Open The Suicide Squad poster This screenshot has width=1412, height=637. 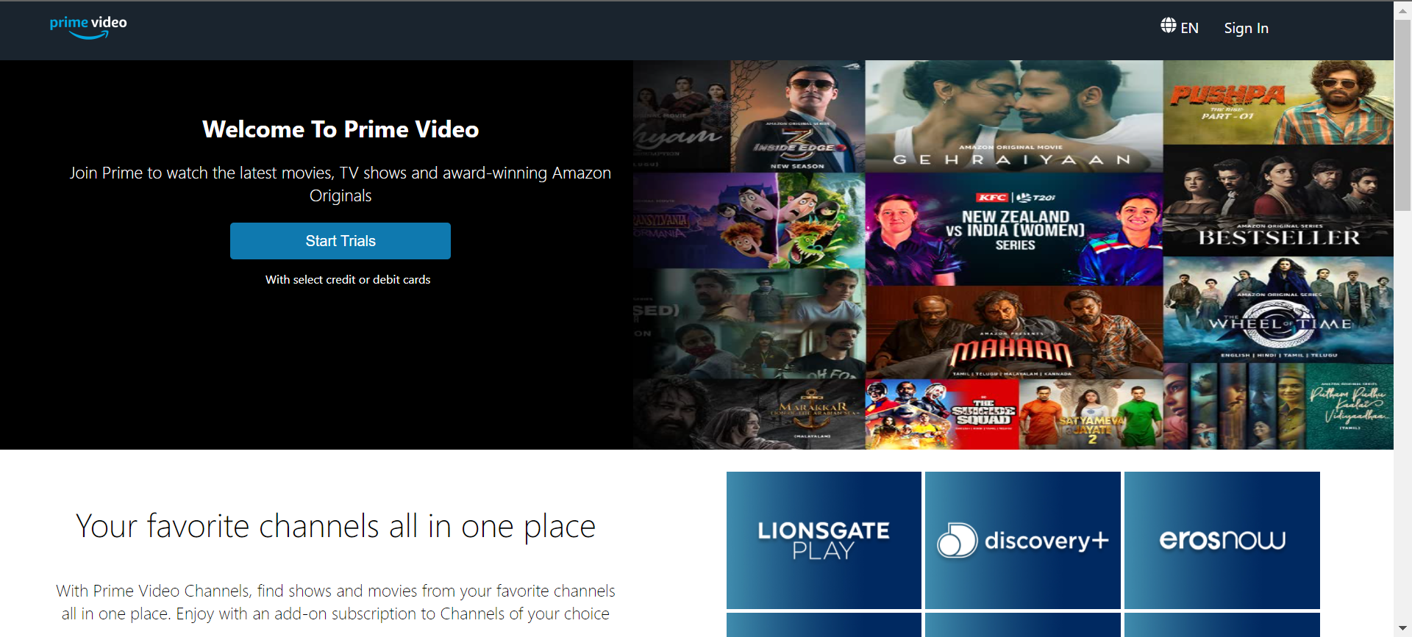tap(942, 414)
